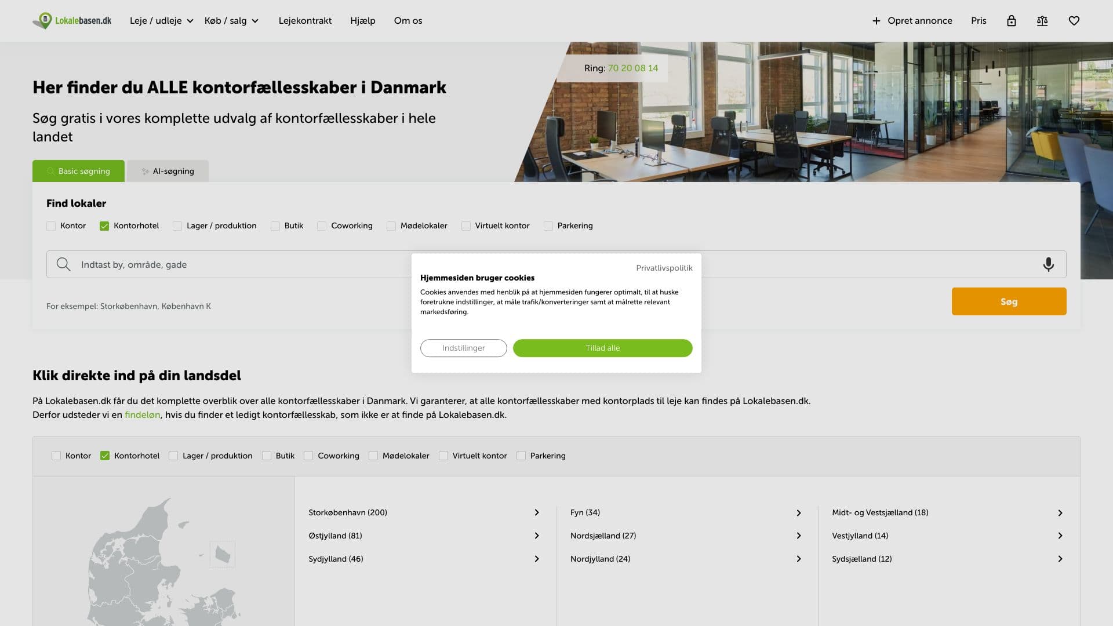1113x626 pixels.
Task: Click the plus icon next to Opret annonce
Action: pyautogui.click(x=875, y=20)
